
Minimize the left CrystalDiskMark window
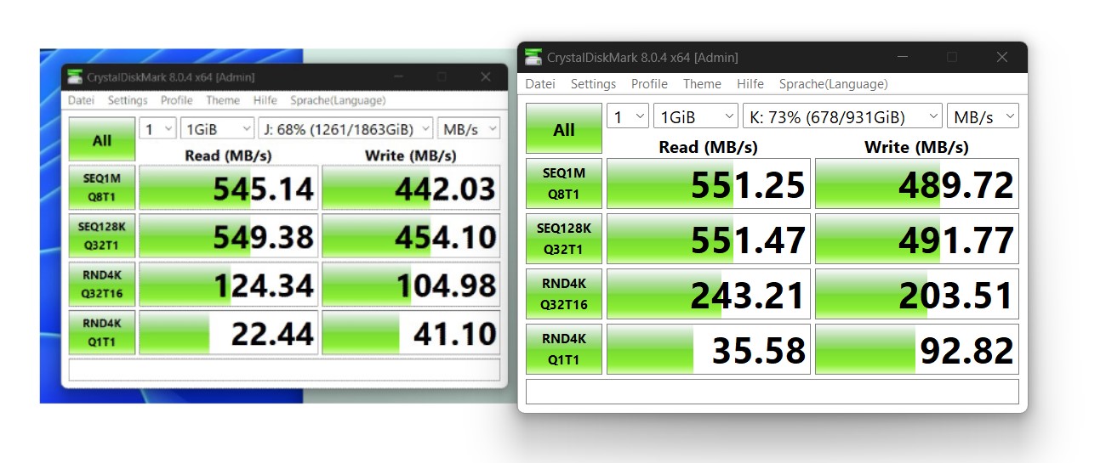coord(398,76)
